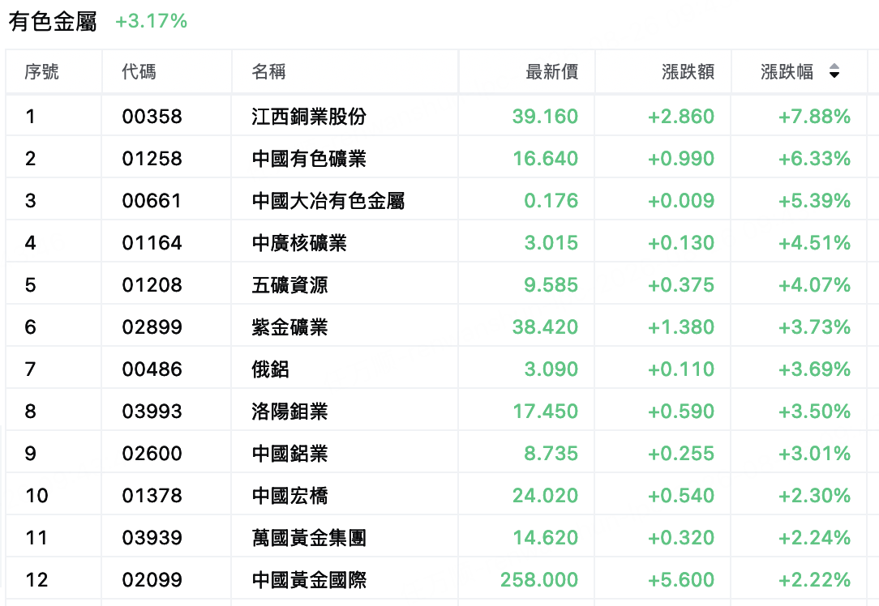Open stock code 01208
Image resolution: width=879 pixels, height=606 pixels.
152,285
